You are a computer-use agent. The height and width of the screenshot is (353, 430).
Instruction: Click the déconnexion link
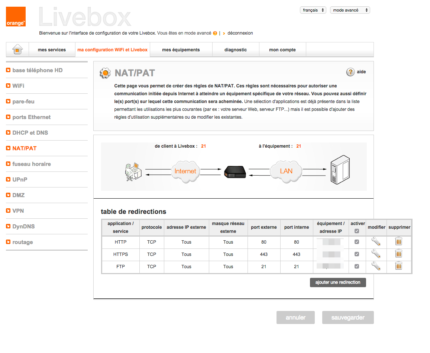click(x=240, y=33)
